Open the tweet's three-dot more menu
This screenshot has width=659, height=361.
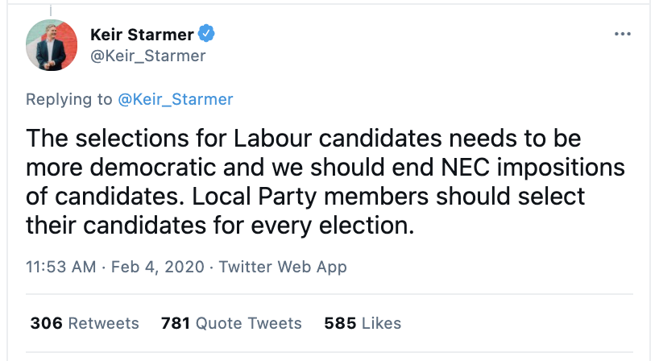[623, 35]
